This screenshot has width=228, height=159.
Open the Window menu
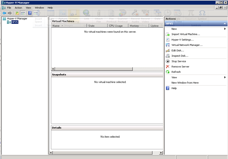pos(39,8)
